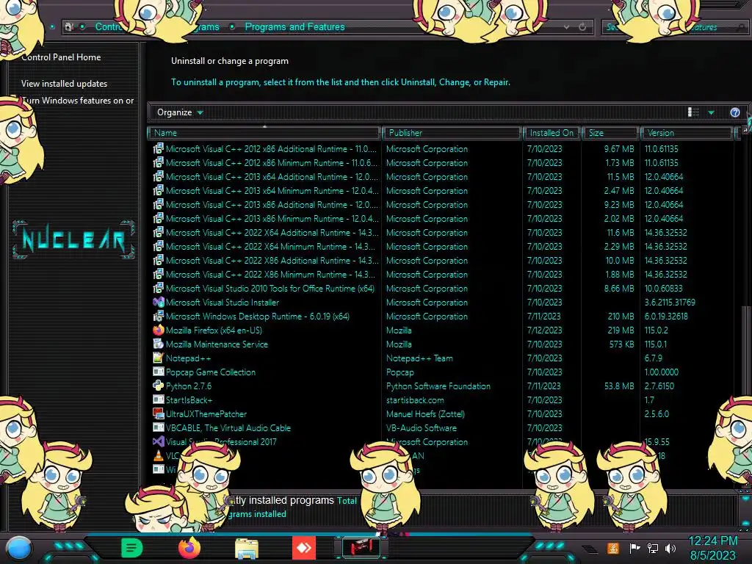Click the VBCABLE Virtual Audio Cable icon
Screen dimensions: 752x564
[x=159, y=427]
